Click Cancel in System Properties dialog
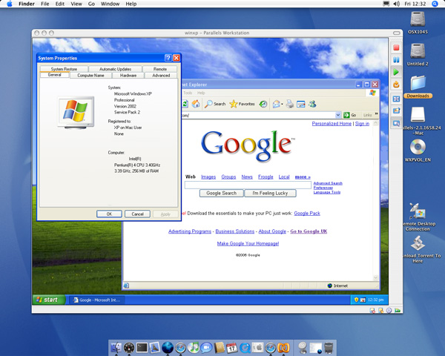445x356 pixels. point(137,214)
